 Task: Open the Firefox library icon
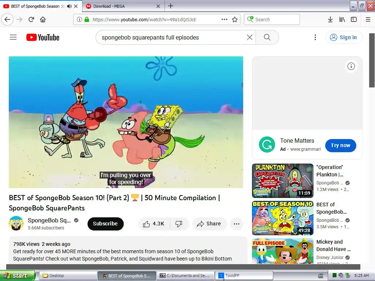(x=342, y=19)
